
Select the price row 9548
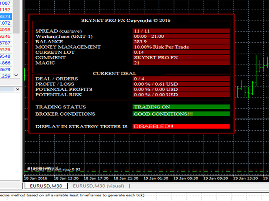tap(6, 56)
